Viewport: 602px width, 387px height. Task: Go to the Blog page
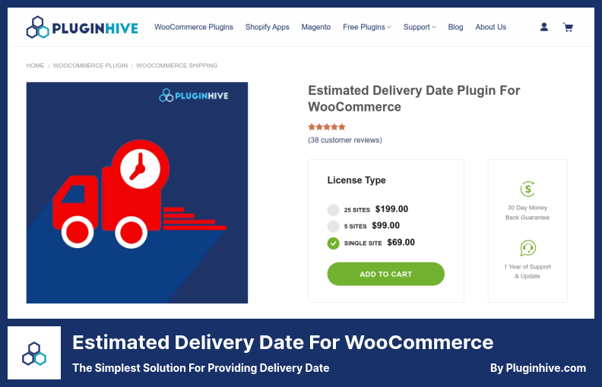click(x=456, y=27)
